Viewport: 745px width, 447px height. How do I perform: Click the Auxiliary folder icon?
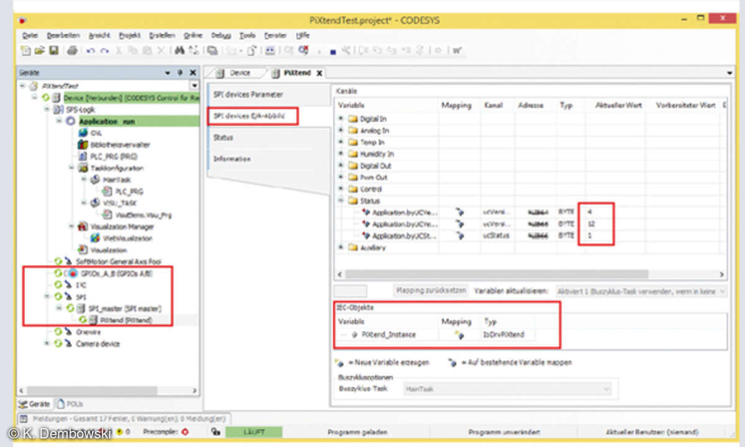[353, 248]
